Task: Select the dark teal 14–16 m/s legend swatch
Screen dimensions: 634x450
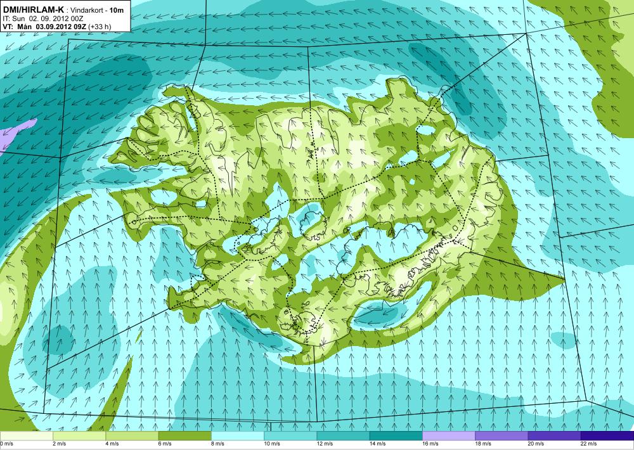Action: coord(396,436)
